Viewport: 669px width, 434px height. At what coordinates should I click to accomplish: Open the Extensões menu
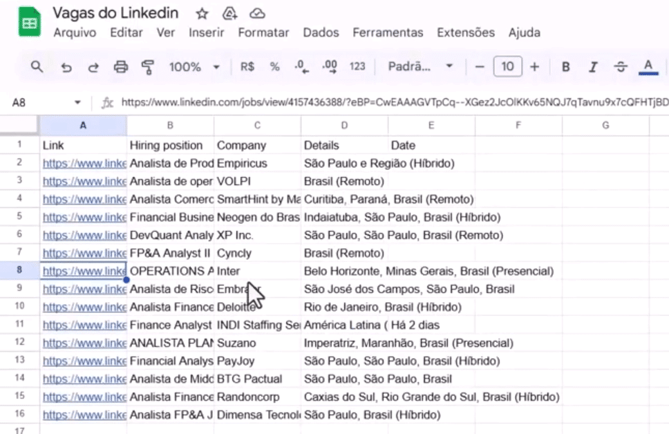(x=466, y=33)
